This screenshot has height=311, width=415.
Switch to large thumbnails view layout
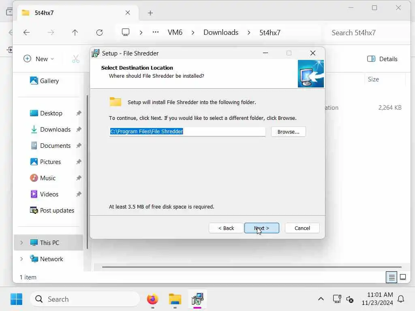(x=402, y=277)
